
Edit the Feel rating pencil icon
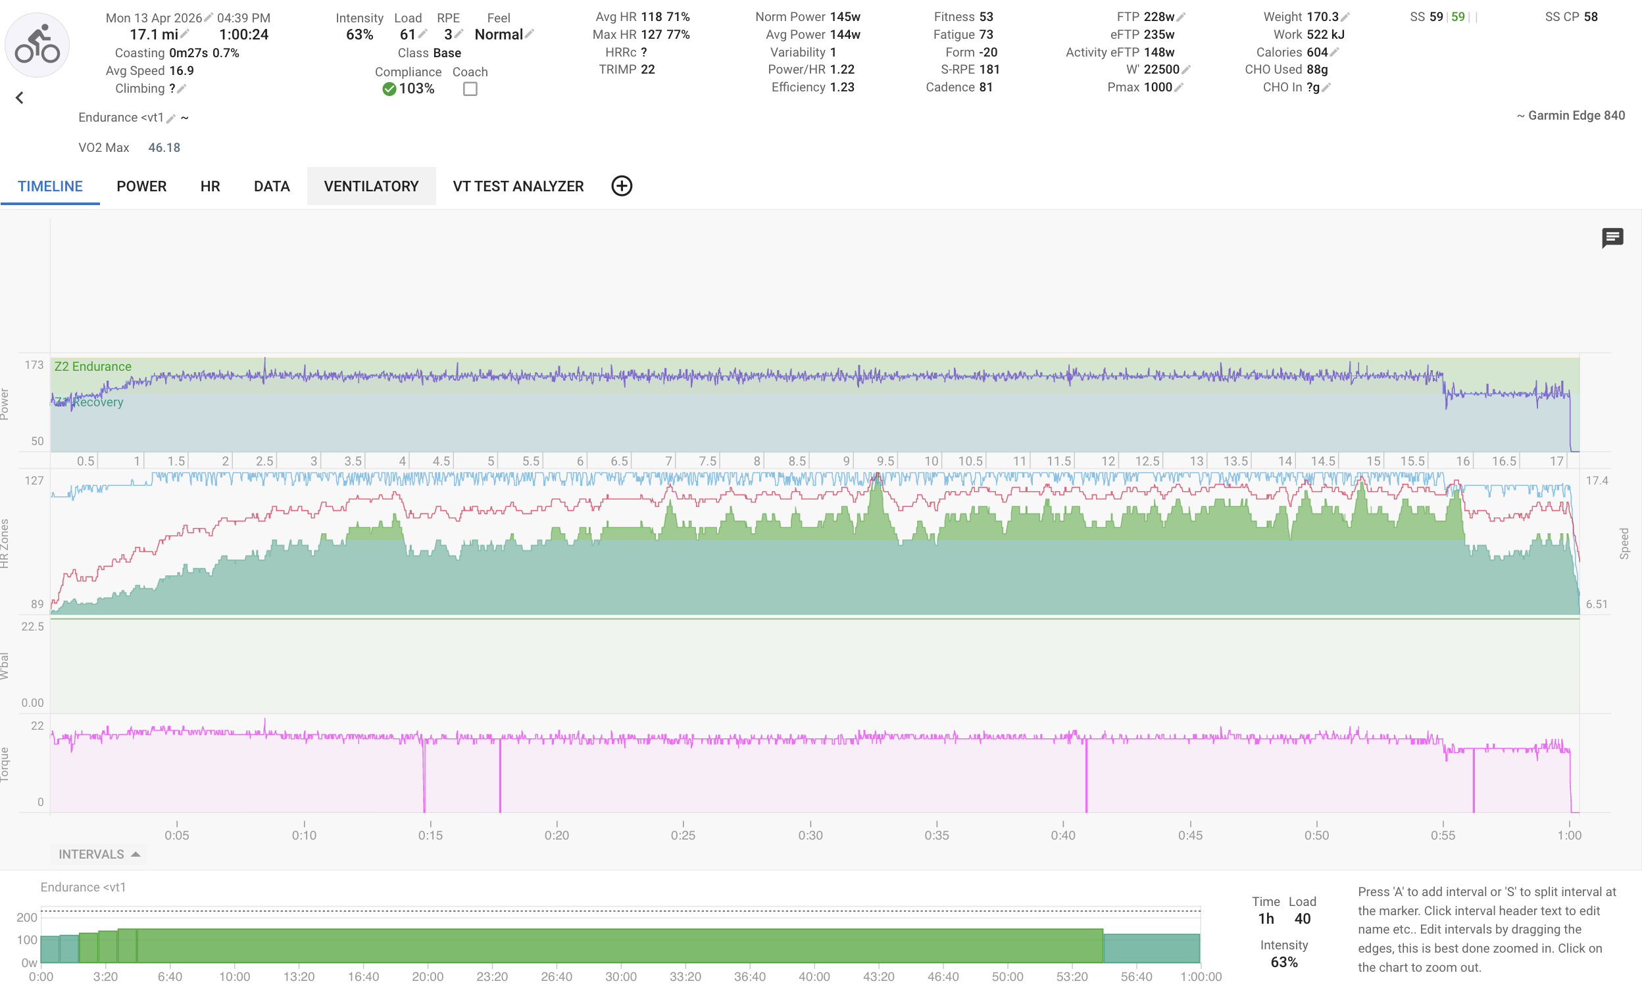click(529, 35)
